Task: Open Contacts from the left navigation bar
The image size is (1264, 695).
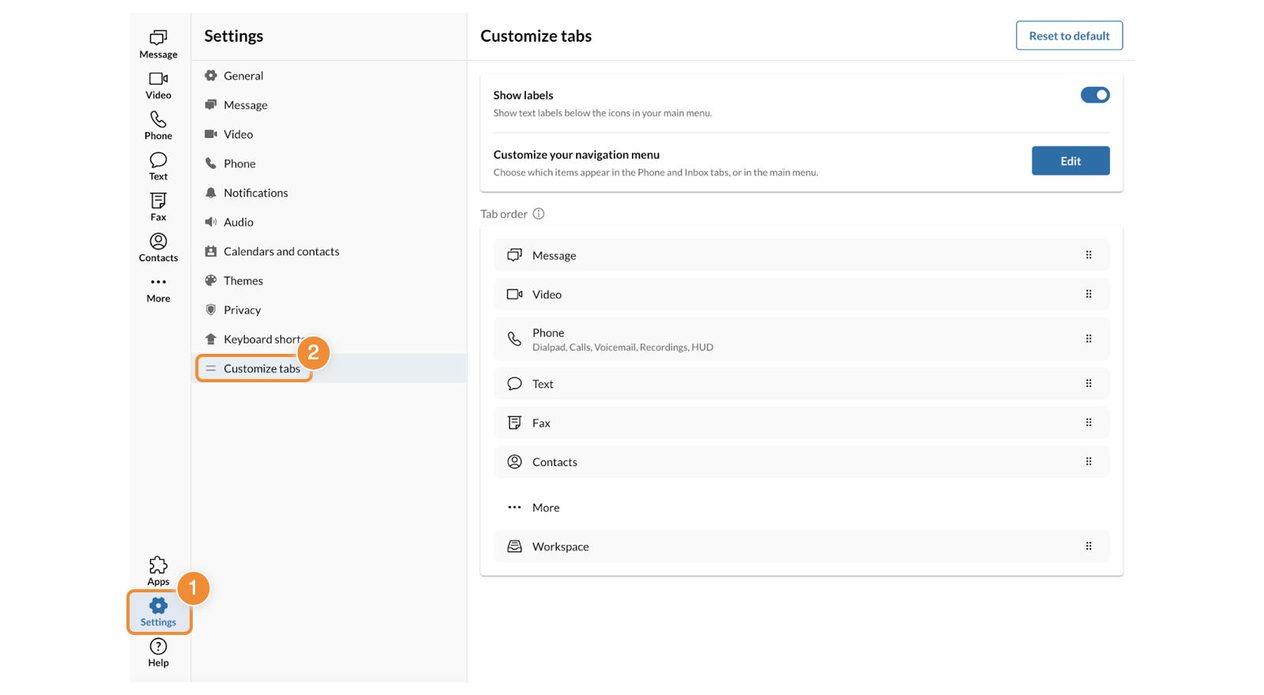Action: pos(158,247)
